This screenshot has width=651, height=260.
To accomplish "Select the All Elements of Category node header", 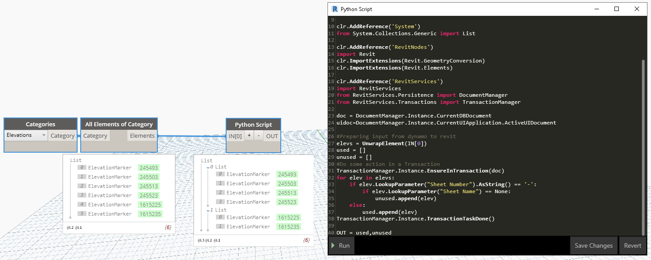I will (x=119, y=124).
